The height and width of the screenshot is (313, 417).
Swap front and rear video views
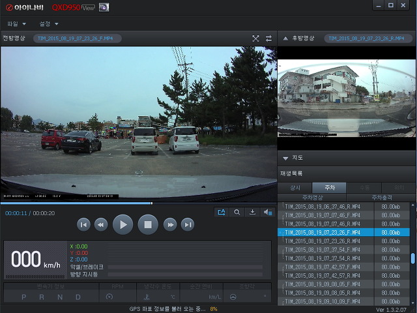[x=269, y=38]
